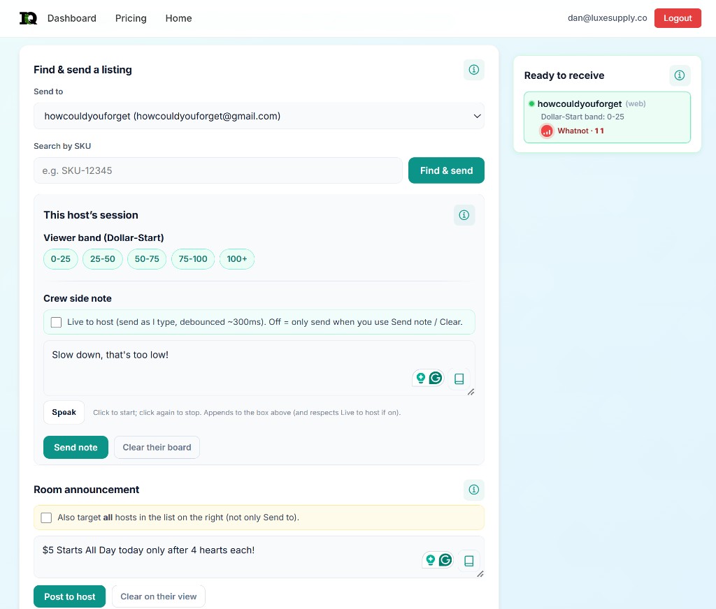
Task: Open the Dashboard nav item
Action: pyautogui.click(x=71, y=18)
